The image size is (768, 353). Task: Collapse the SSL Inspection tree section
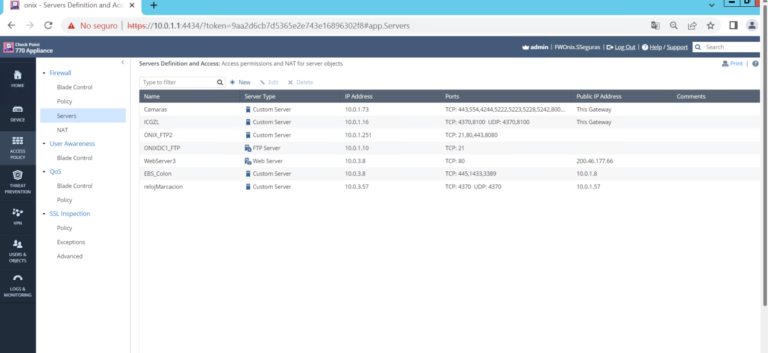click(x=44, y=214)
